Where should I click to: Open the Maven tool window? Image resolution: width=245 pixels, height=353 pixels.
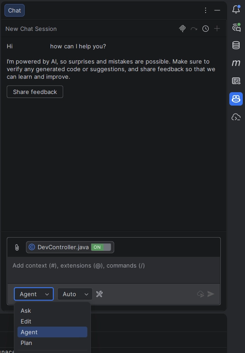pos(236,63)
